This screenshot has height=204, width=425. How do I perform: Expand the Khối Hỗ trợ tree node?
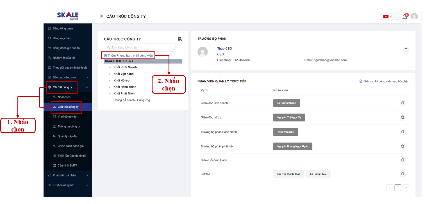110,81
